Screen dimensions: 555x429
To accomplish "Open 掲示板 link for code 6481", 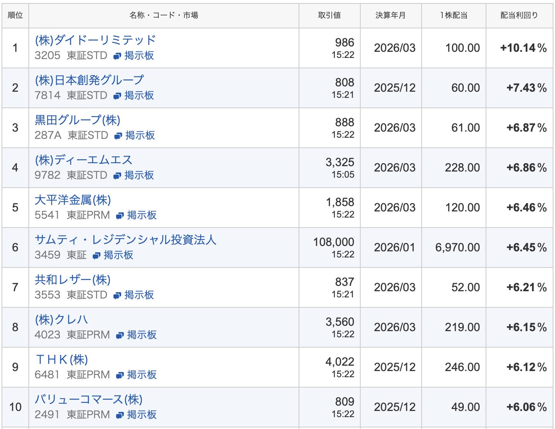I will click(142, 375).
